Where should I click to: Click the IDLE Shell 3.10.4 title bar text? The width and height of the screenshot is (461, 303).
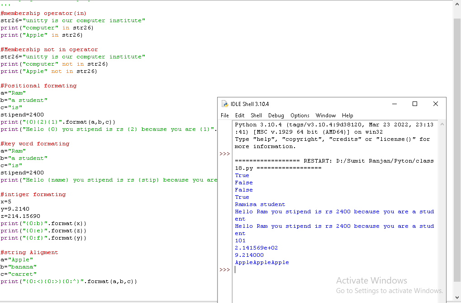[250, 104]
